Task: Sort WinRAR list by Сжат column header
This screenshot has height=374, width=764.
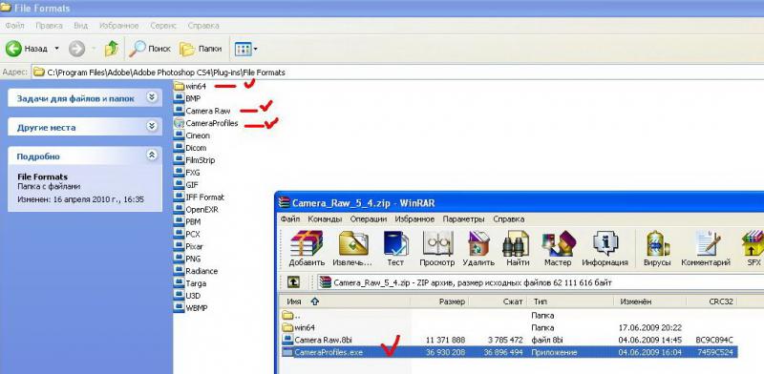Action: [498, 301]
